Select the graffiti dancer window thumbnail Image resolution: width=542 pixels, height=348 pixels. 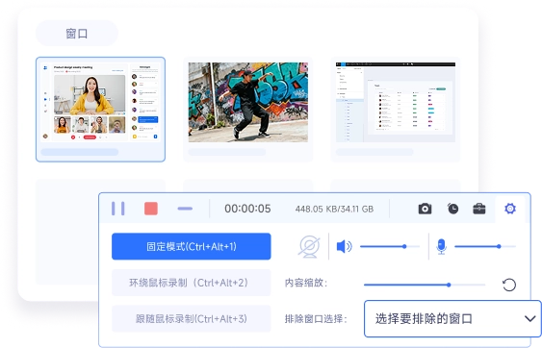click(247, 109)
